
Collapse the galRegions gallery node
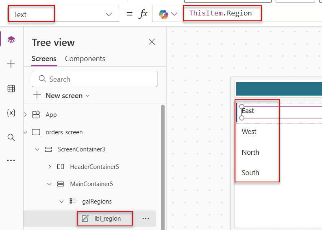click(x=61, y=202)
